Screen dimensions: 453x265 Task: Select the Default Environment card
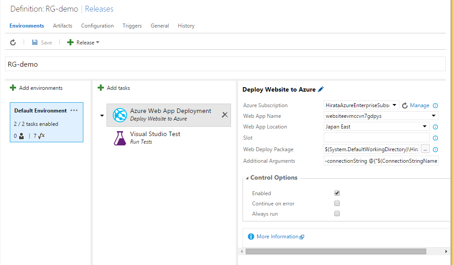(46, 122)
